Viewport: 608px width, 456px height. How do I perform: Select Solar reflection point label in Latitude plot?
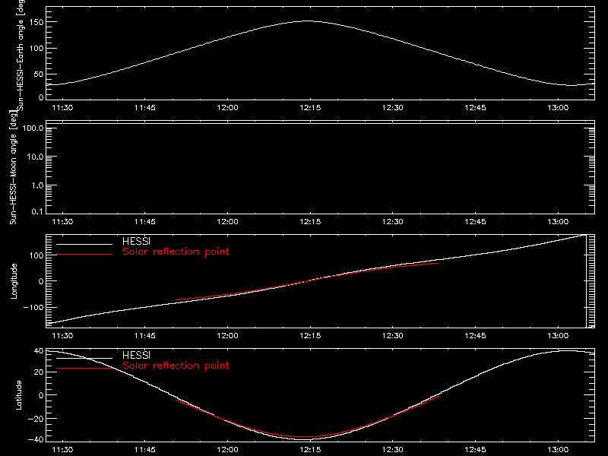pos(176,366)
